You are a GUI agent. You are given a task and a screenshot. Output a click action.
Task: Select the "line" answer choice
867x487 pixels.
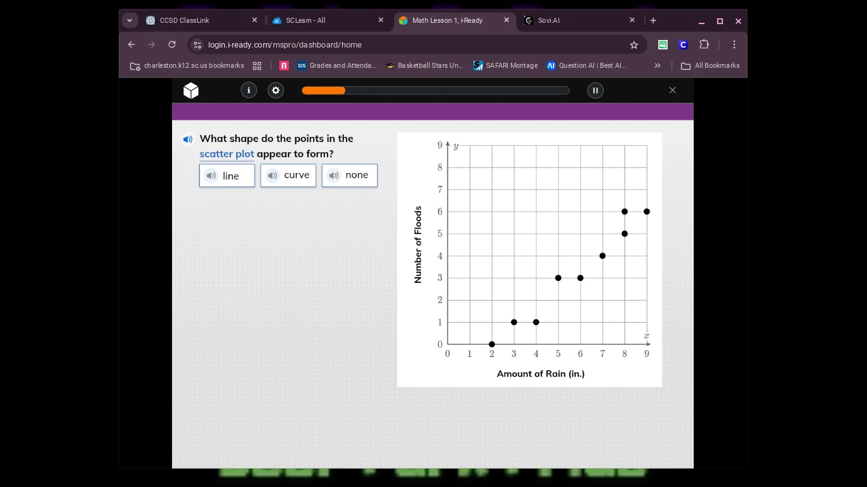[x=232, y=176]
